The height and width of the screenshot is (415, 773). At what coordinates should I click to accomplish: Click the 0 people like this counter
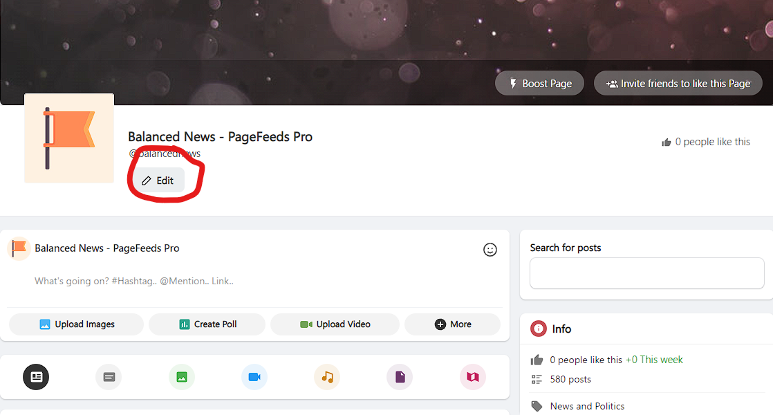point(705,142)
